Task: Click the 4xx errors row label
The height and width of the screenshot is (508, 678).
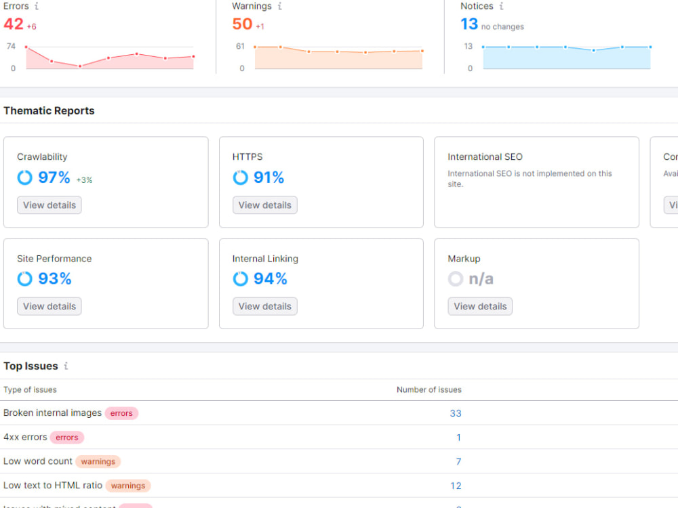Action: coord(25,437)
